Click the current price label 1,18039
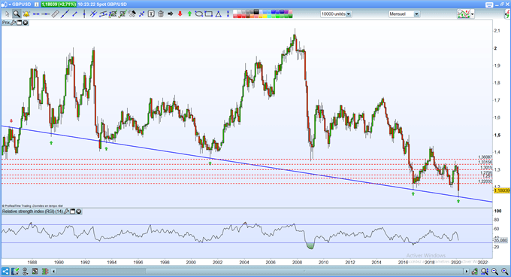 point(502,190)
